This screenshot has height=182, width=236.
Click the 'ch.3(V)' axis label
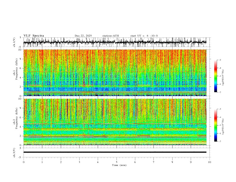point(14,153)
